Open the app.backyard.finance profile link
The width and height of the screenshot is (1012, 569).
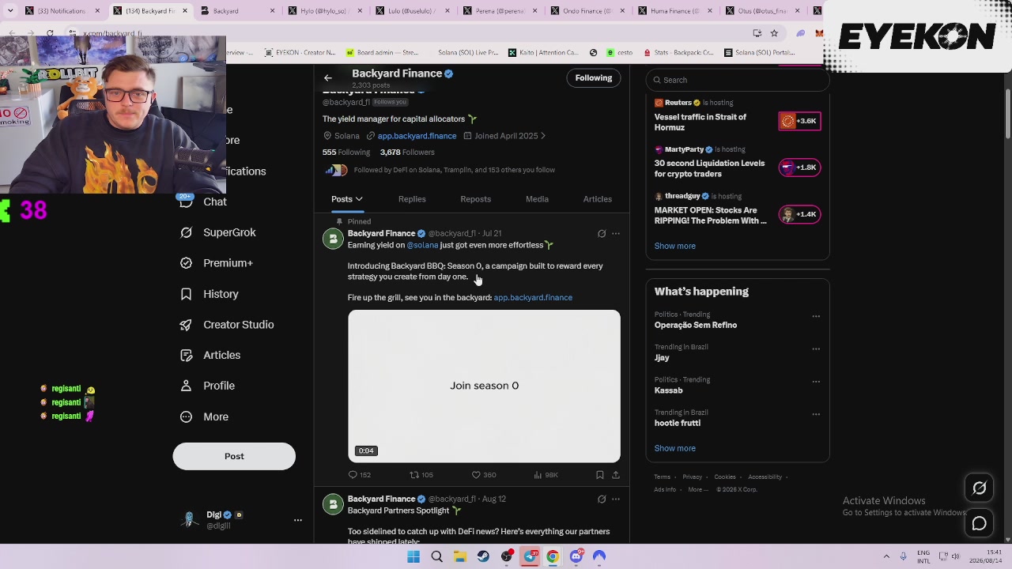[417, 136]
